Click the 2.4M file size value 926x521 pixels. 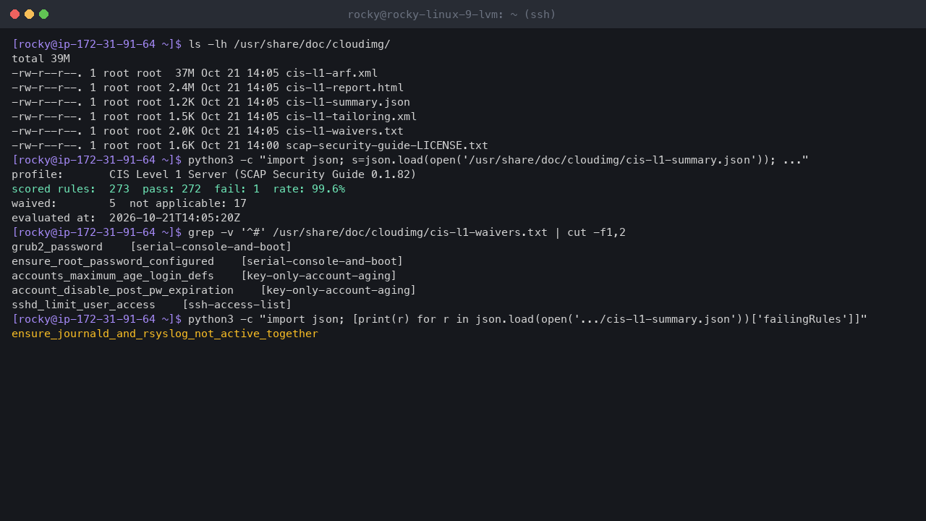182,88
